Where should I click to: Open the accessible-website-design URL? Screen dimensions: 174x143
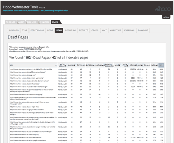point(29,87)
